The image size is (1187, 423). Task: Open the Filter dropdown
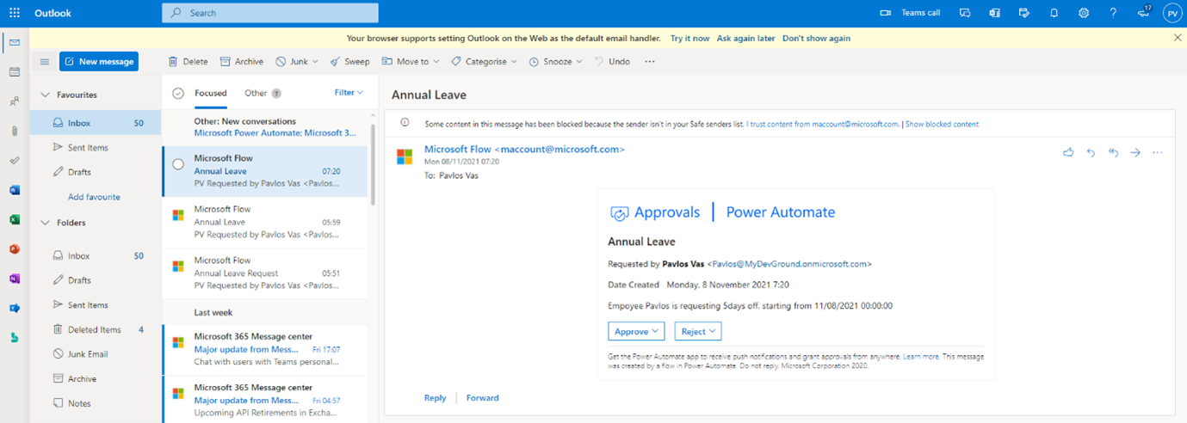tap(349, 92)
